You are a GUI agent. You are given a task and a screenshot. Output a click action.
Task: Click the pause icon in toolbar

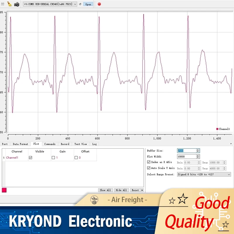tap(3, 4)
